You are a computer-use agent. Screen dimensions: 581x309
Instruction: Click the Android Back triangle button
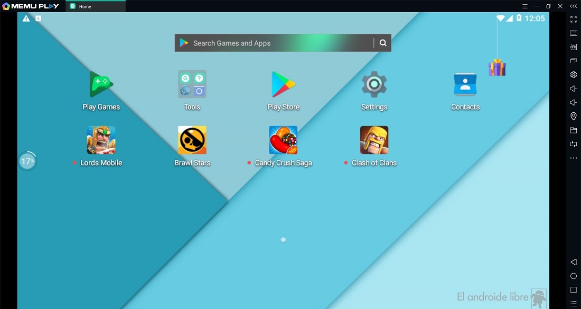(x=573, y=262)
